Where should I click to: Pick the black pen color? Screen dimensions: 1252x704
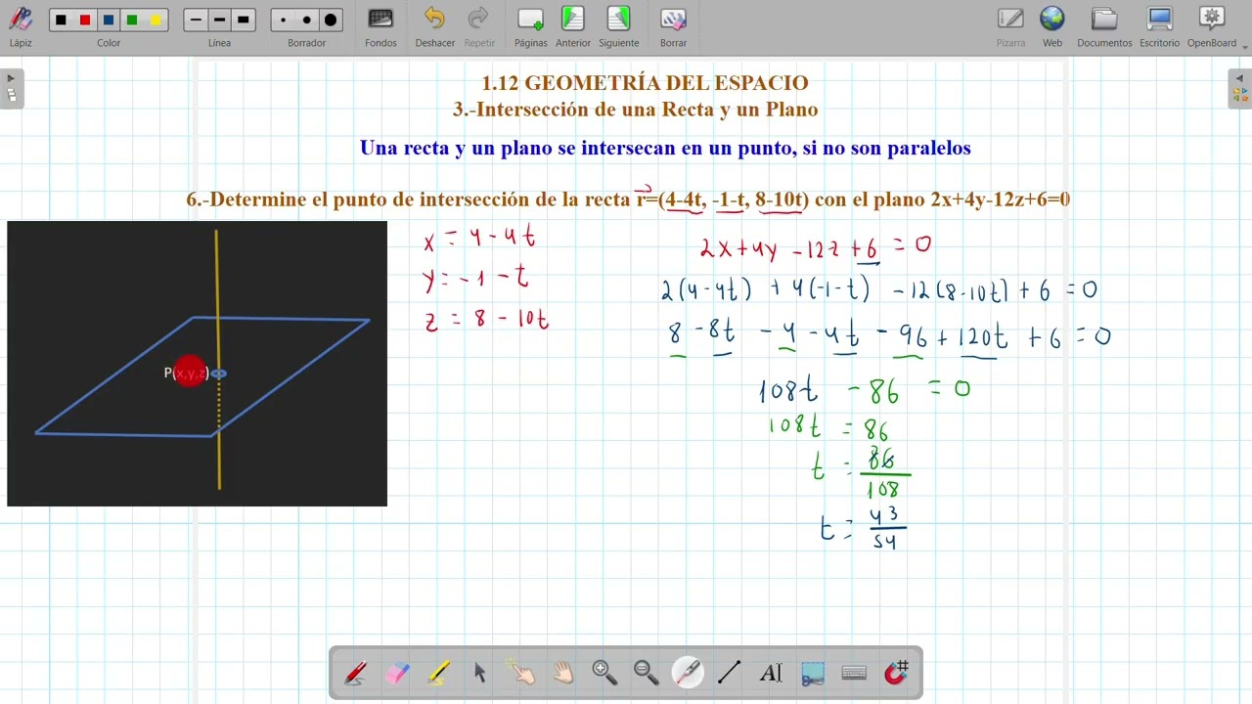[62, 20]
